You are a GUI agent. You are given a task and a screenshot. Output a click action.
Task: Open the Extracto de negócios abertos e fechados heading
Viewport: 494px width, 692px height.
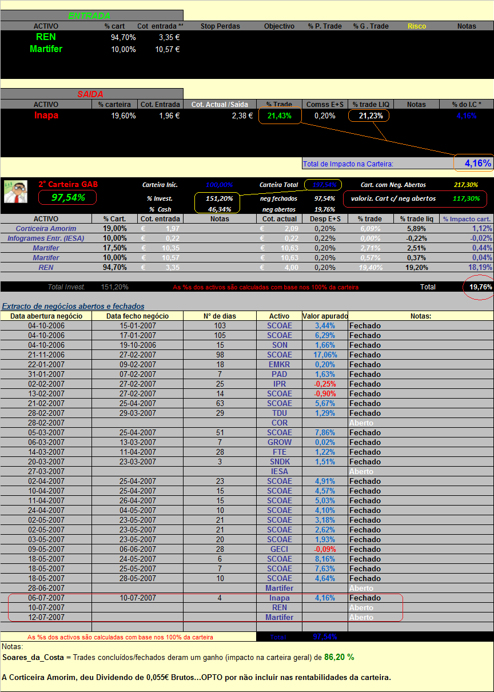coord(73,307)
